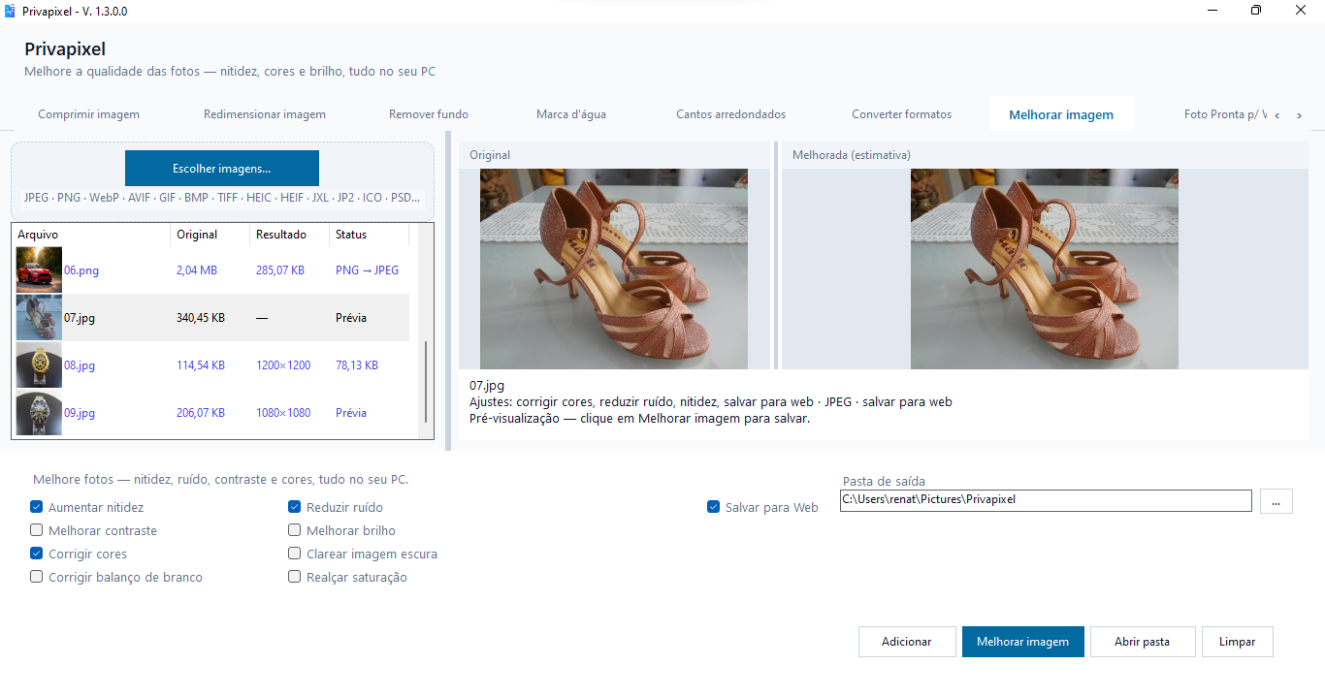Click the Escolher imagens button
This screenshot has width=1325, height=697.
(x=222, y=169)
